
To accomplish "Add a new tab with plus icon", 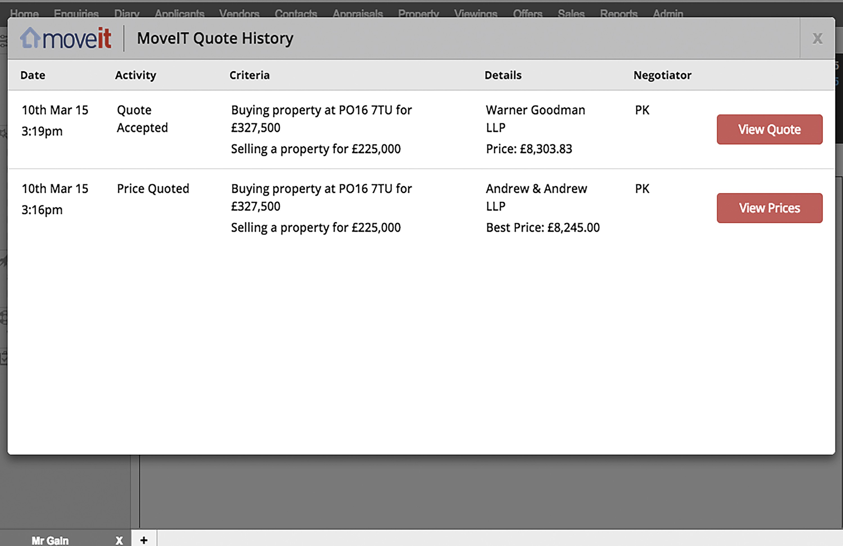I will click(x=144, y=540).
